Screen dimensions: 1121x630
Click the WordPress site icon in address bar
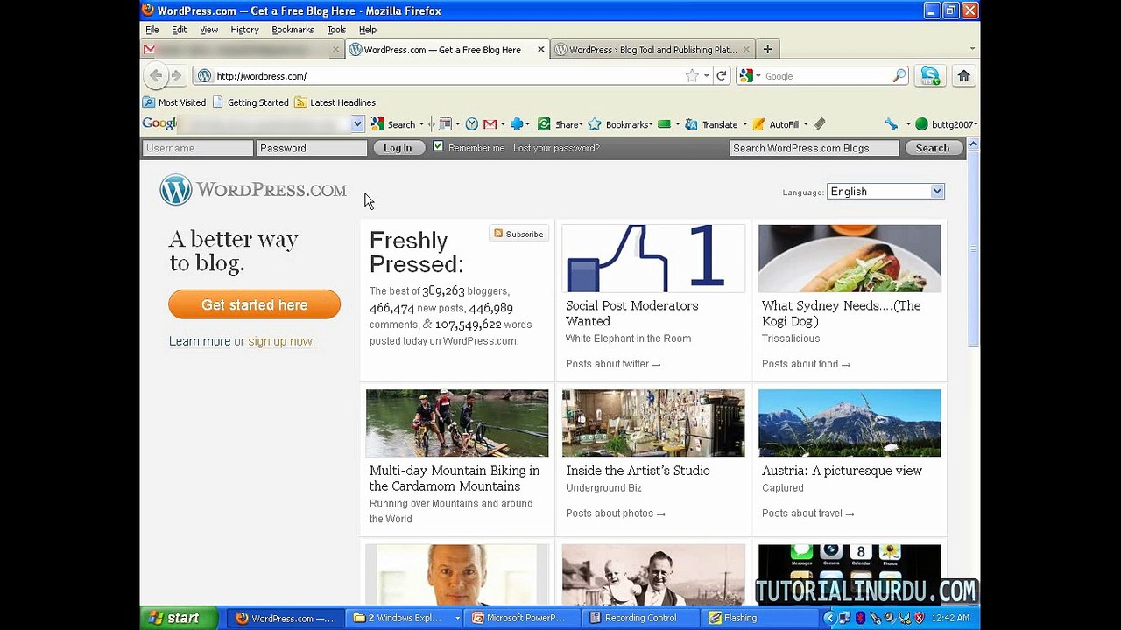(204, 76)
